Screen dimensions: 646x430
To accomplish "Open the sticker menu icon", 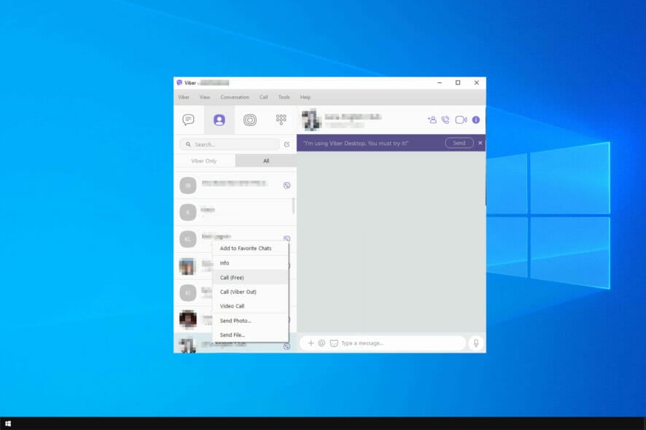I will pyautogui.click(x=334, y=343).
